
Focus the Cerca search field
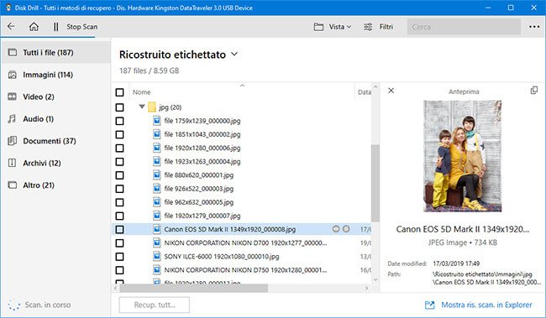[464, 27]
